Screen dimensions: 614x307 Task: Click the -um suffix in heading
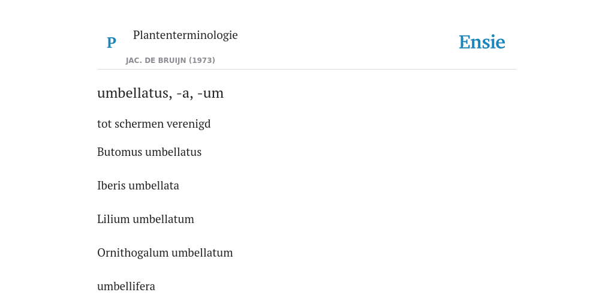[210, 93]
